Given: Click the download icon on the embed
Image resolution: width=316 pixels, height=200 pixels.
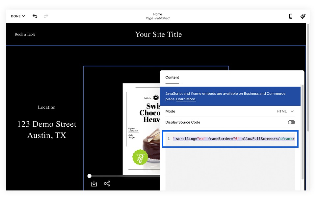Looking at the screenshot, I should pyautogui.click(x=94, y=184).
